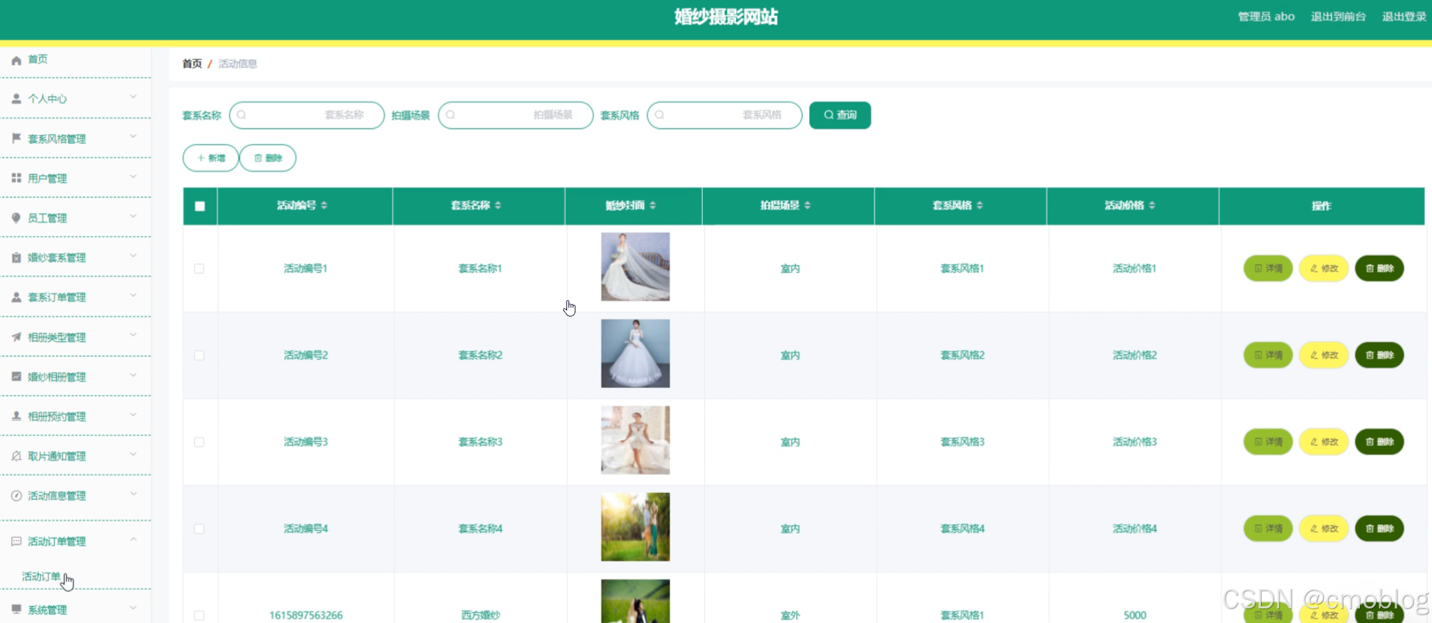Screen dimensions: 1432x623
Task: Expand the 相册类型管理 menu chevron
Action: (134, 335)
